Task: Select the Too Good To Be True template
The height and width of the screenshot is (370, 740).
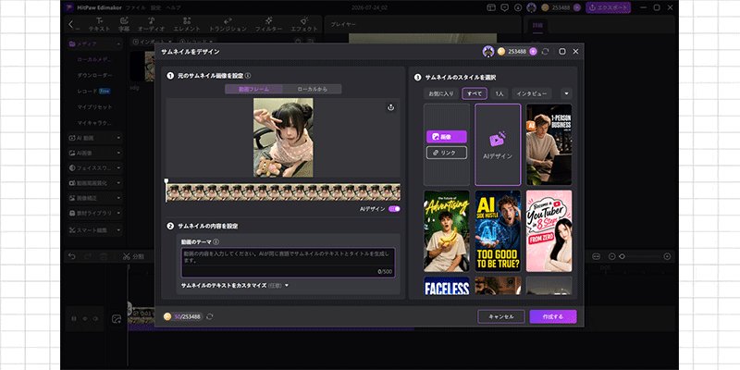Action: pyautogui.click(x=498, y=230)
